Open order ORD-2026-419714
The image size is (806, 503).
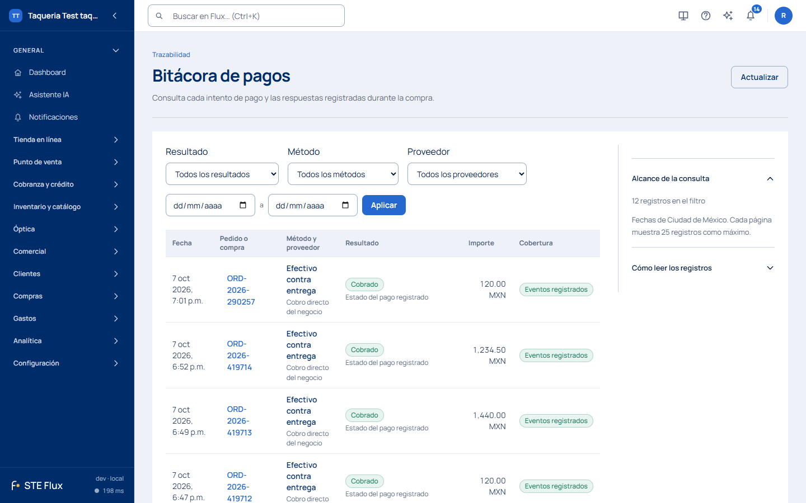click(240, 355)
